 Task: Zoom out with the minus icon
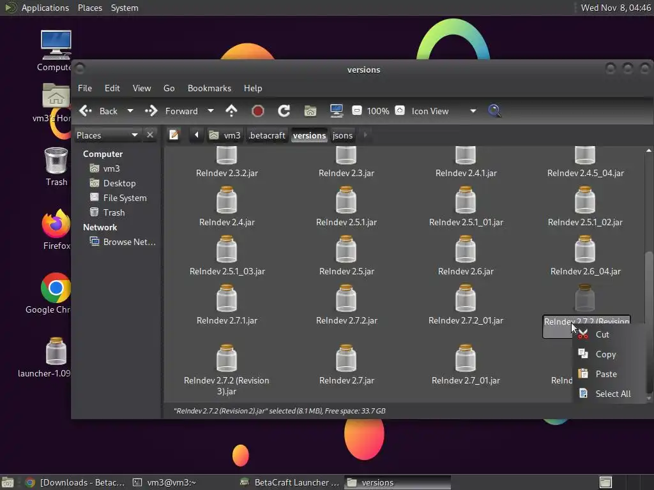tap(357, 111)
